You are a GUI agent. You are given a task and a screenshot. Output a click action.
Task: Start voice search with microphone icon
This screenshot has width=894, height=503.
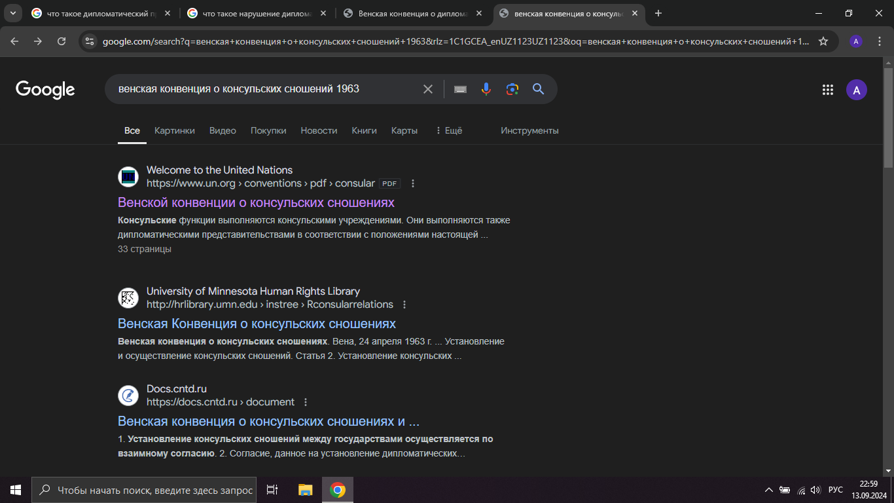coord(486,89)
